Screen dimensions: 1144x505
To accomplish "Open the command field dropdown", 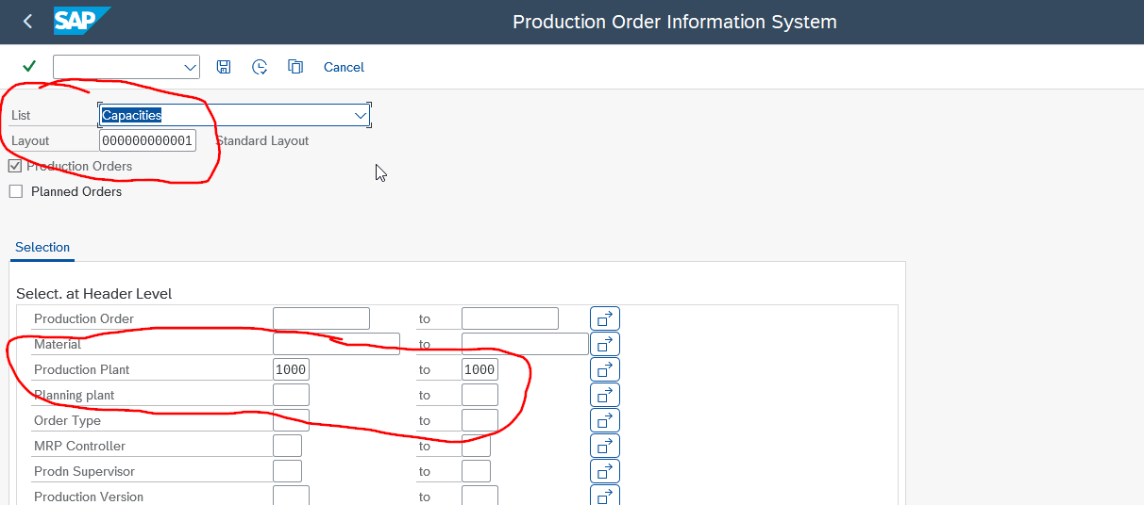I will point(191,67).
